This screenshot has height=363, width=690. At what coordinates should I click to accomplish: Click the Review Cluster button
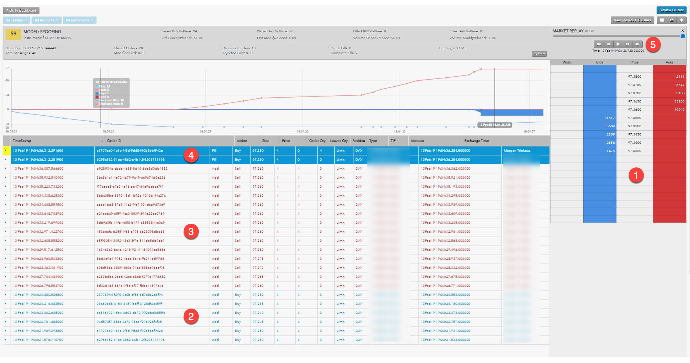[672, 10]
